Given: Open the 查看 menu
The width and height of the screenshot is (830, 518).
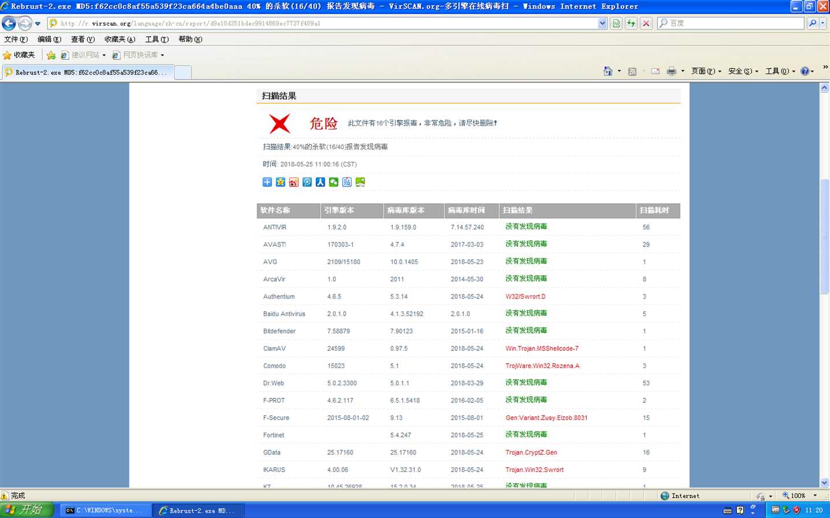Looking at the screenshot, I should tap(83, 39).
